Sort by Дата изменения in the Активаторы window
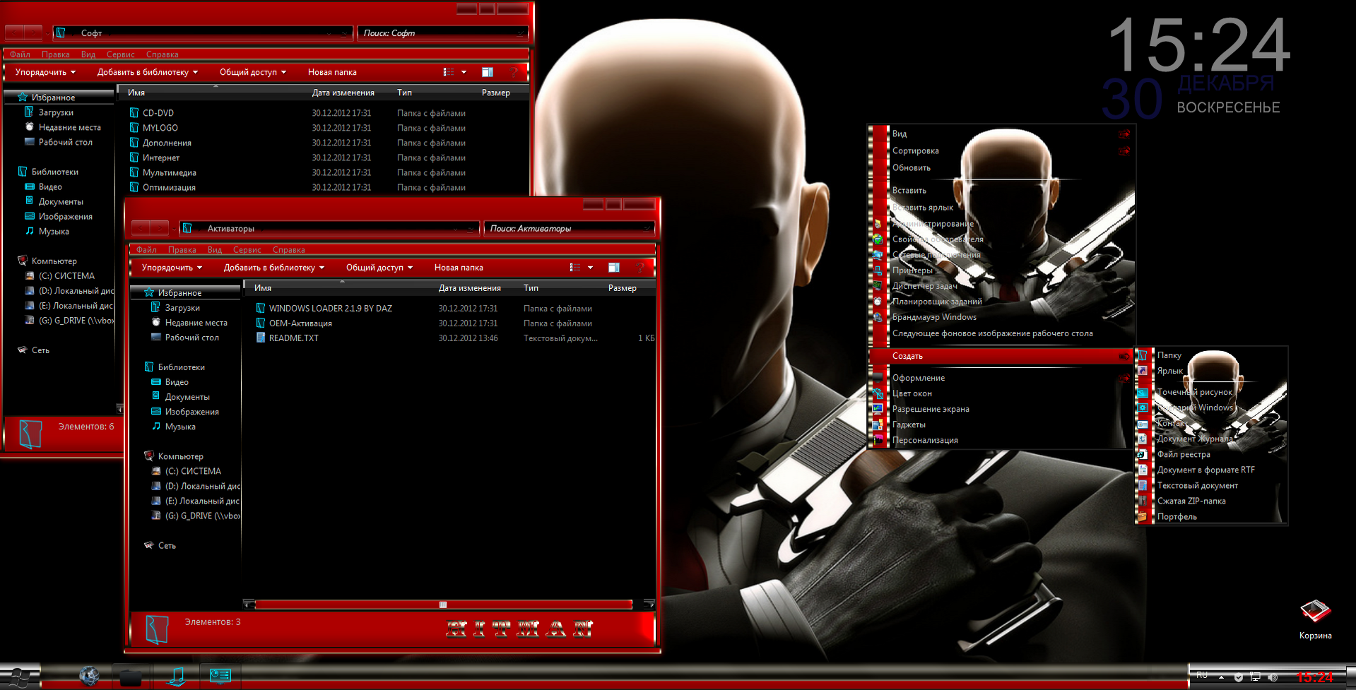The height and width of the screenshot is (690, 1356). pos(470,288)
